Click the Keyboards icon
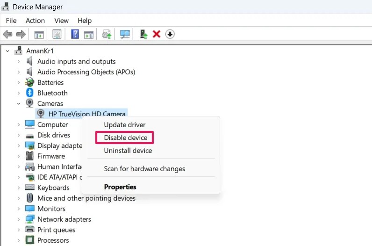 (29, 188)
